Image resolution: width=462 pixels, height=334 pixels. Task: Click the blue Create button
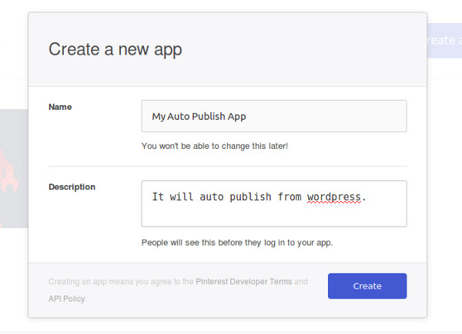(x=367, y=286)
